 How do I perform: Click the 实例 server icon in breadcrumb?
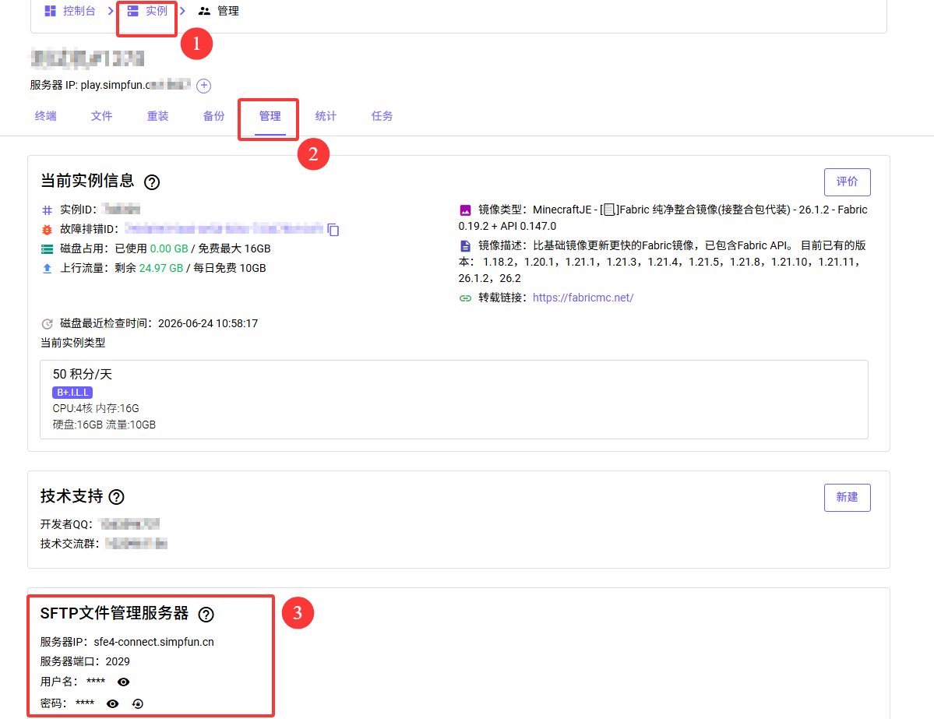click(x=133, y=11)
